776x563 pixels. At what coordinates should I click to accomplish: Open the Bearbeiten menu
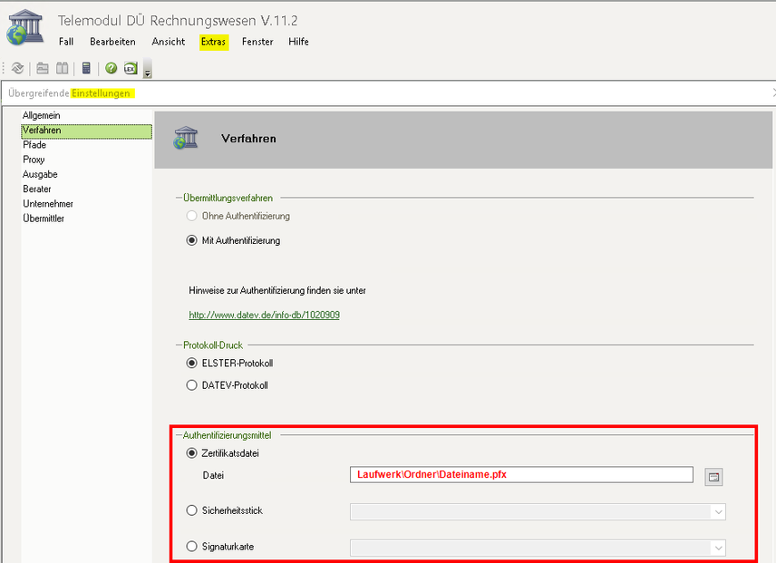pos(112,42)
